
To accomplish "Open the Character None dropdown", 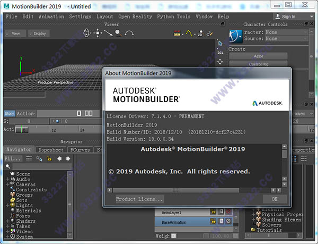I will [x=286, y=32].
